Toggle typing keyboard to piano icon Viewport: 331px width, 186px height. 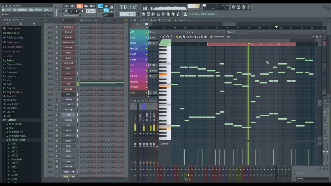coord(100,6)
